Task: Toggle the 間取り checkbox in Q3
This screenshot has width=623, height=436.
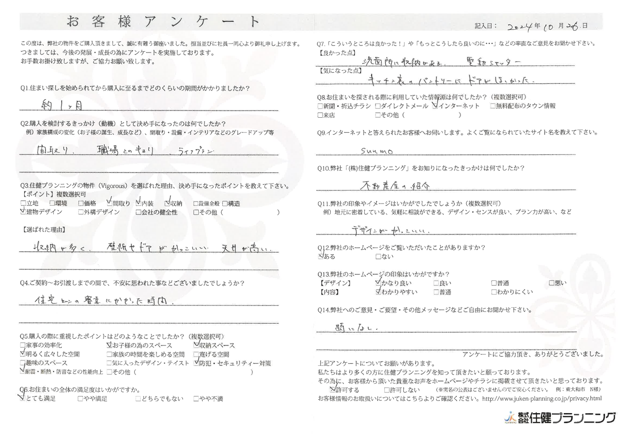Action: click(110, 204)
